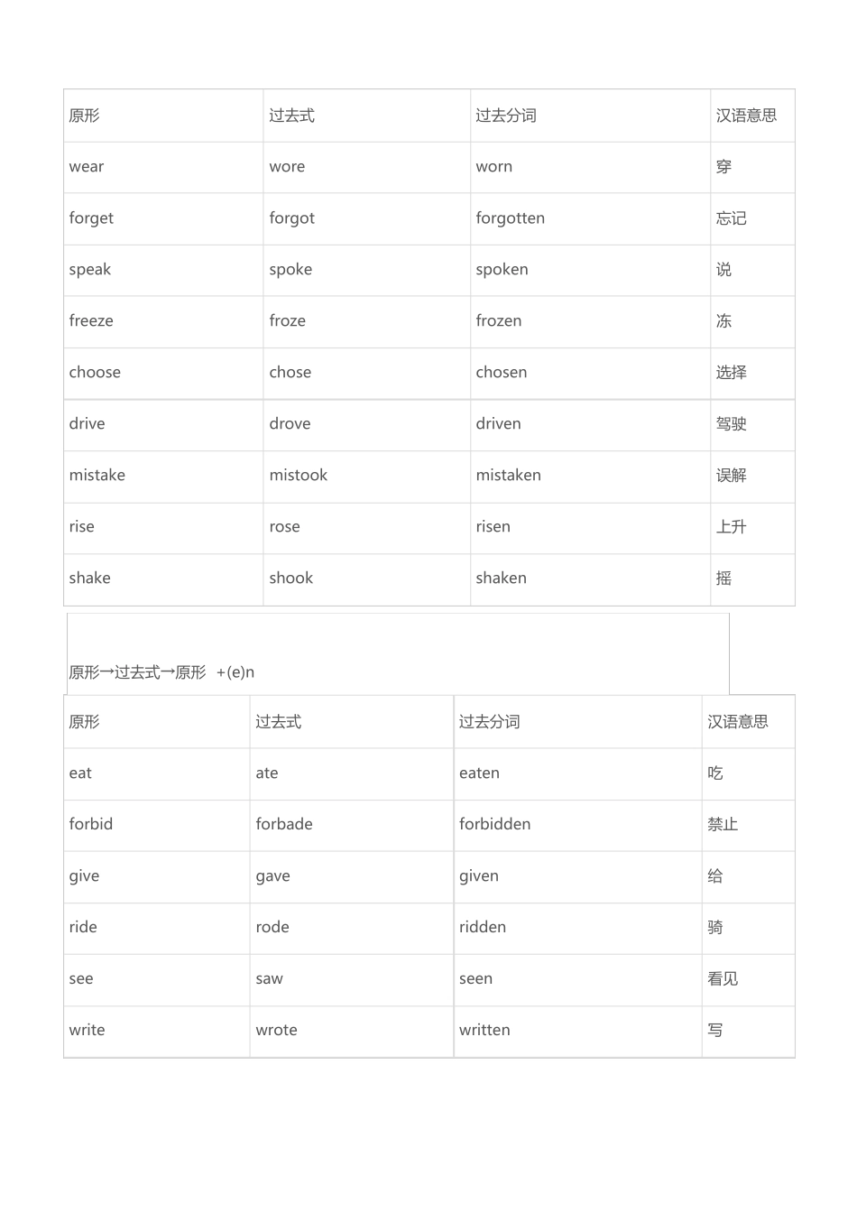This screenshot has width=857, height=1213.
Task: Click the word 'written'
Action: [484, 1031]
